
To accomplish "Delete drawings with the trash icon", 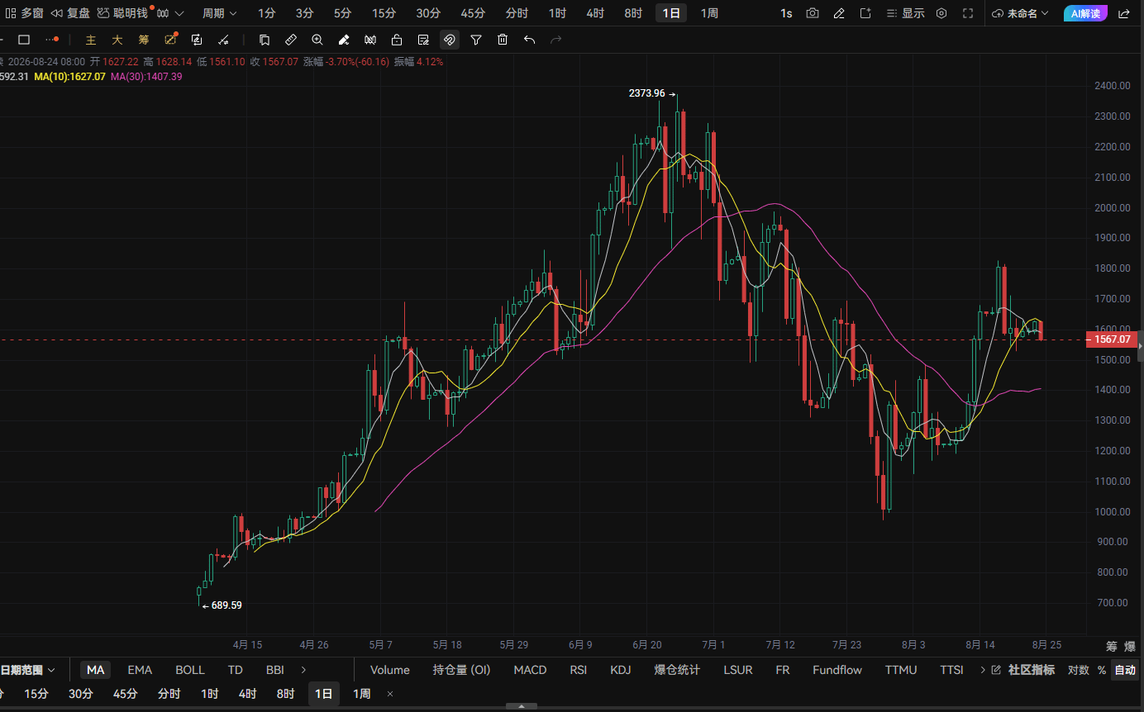I will click(503, 40).
